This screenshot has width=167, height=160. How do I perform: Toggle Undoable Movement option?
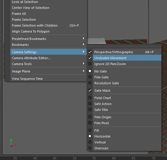[124, 58]
